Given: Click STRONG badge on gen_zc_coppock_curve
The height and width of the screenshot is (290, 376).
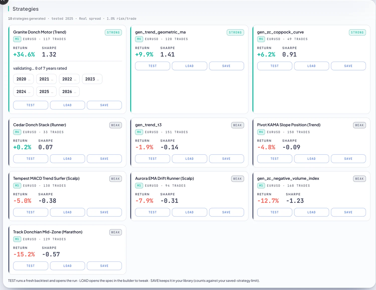Looking at the screenshot, I should click(x=357, y=32).
